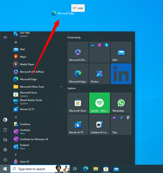
Task: Open the WhatsApp tile
Action: pos(121,103)
